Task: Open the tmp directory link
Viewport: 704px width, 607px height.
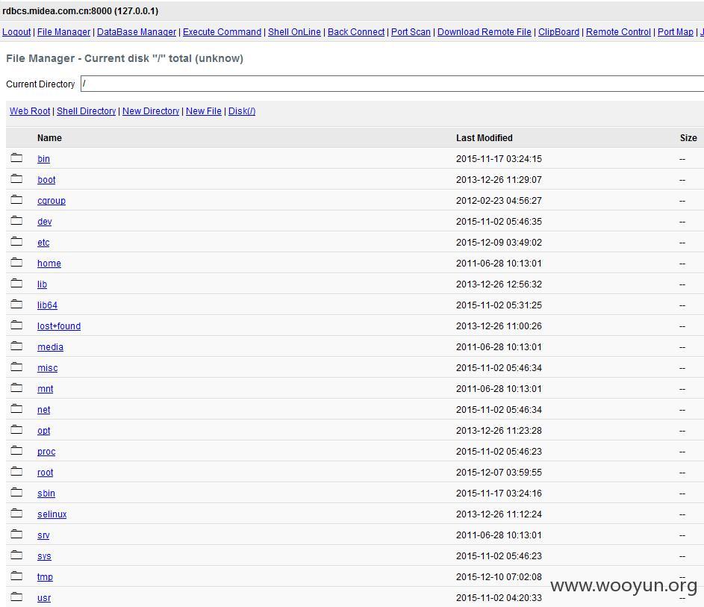Action: pyautogui.click(x=45, y=577)
